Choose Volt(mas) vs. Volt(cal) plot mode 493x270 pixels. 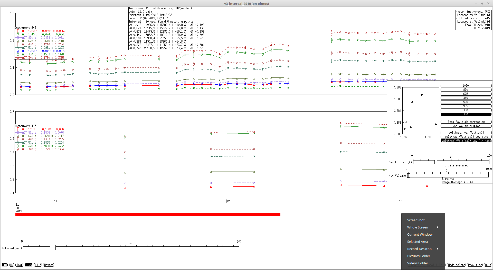466,133
